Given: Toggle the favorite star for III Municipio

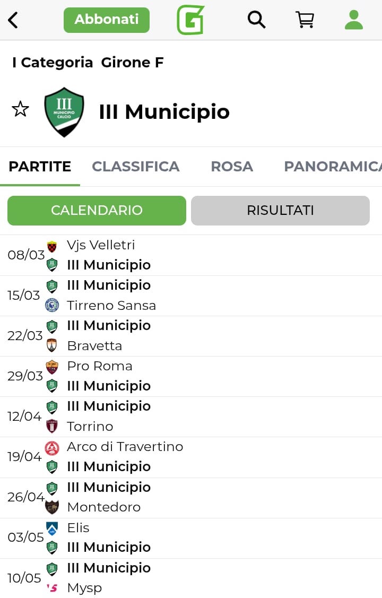Looking at the screenshot, I should pos(20,109).
